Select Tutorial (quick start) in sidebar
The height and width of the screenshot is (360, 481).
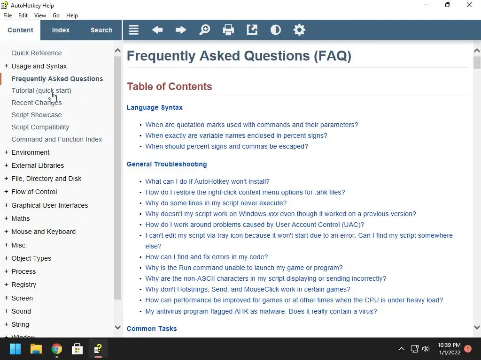(x=41, y=90)
